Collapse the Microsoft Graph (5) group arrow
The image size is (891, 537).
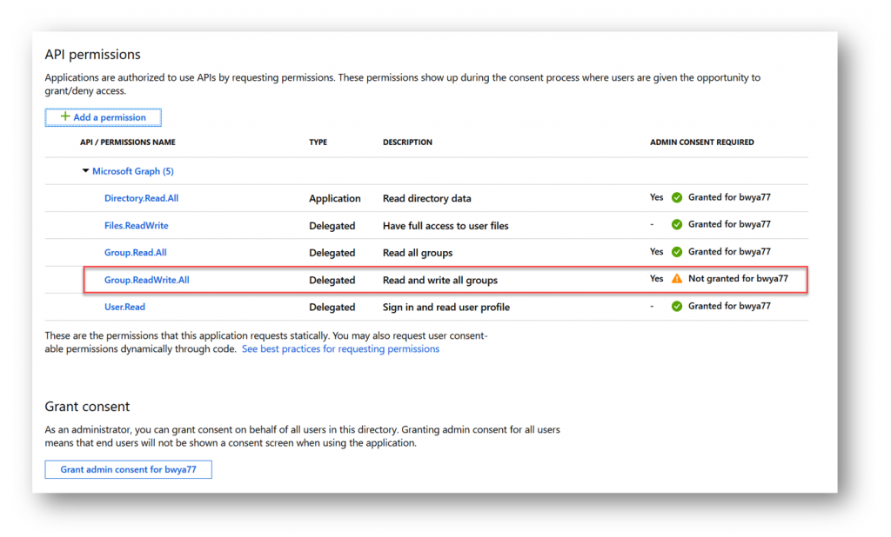click(85, 171)
